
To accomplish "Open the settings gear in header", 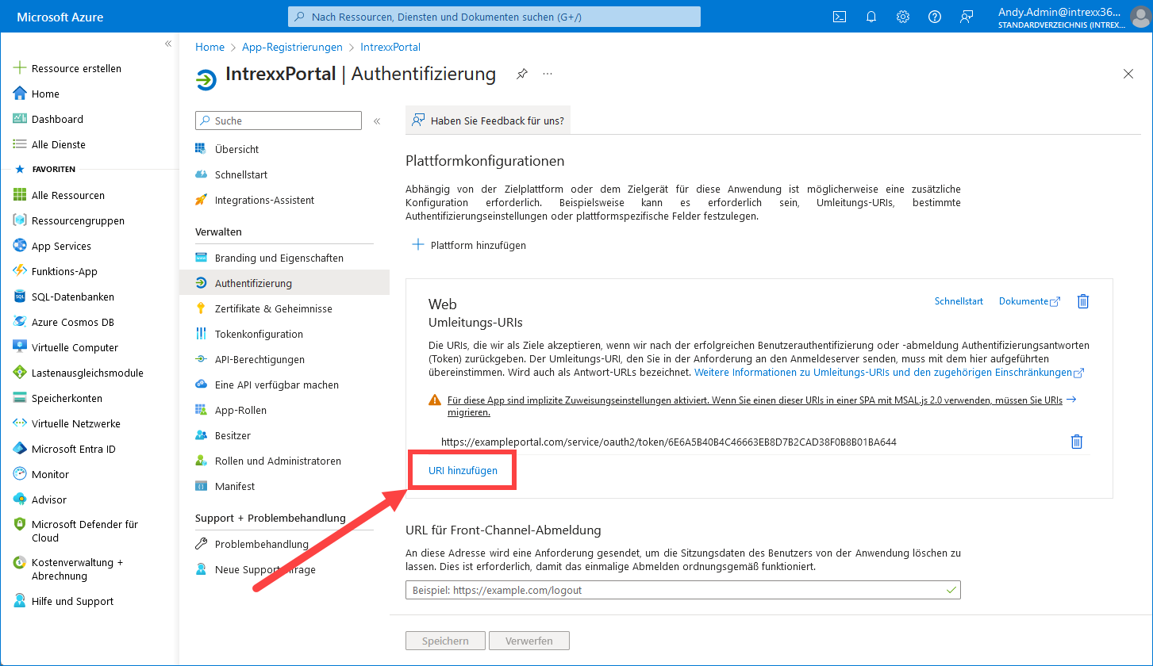I will click(x=903, y=17).
